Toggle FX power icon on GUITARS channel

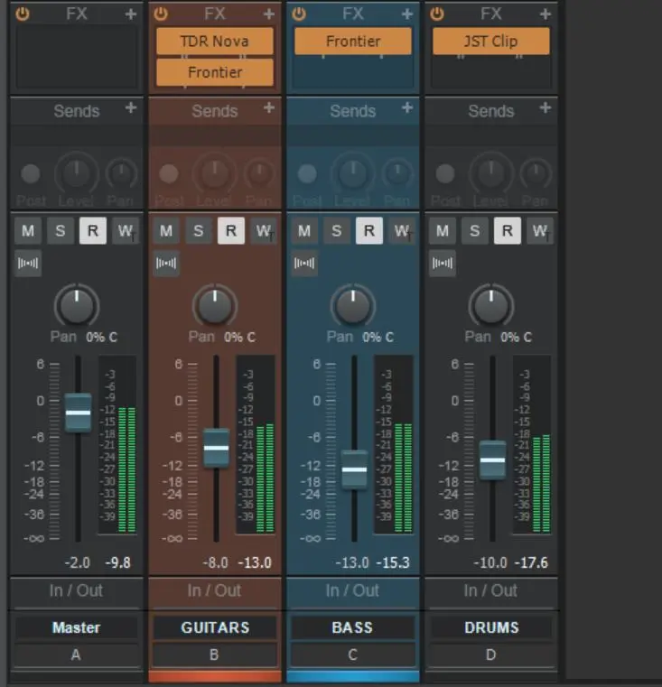(x=161, y=14)
